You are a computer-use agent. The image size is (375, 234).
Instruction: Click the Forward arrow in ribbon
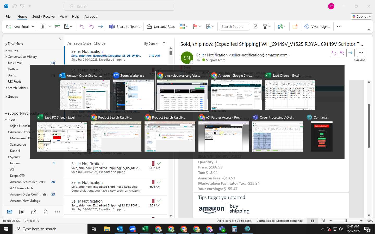tap(100, 27)
